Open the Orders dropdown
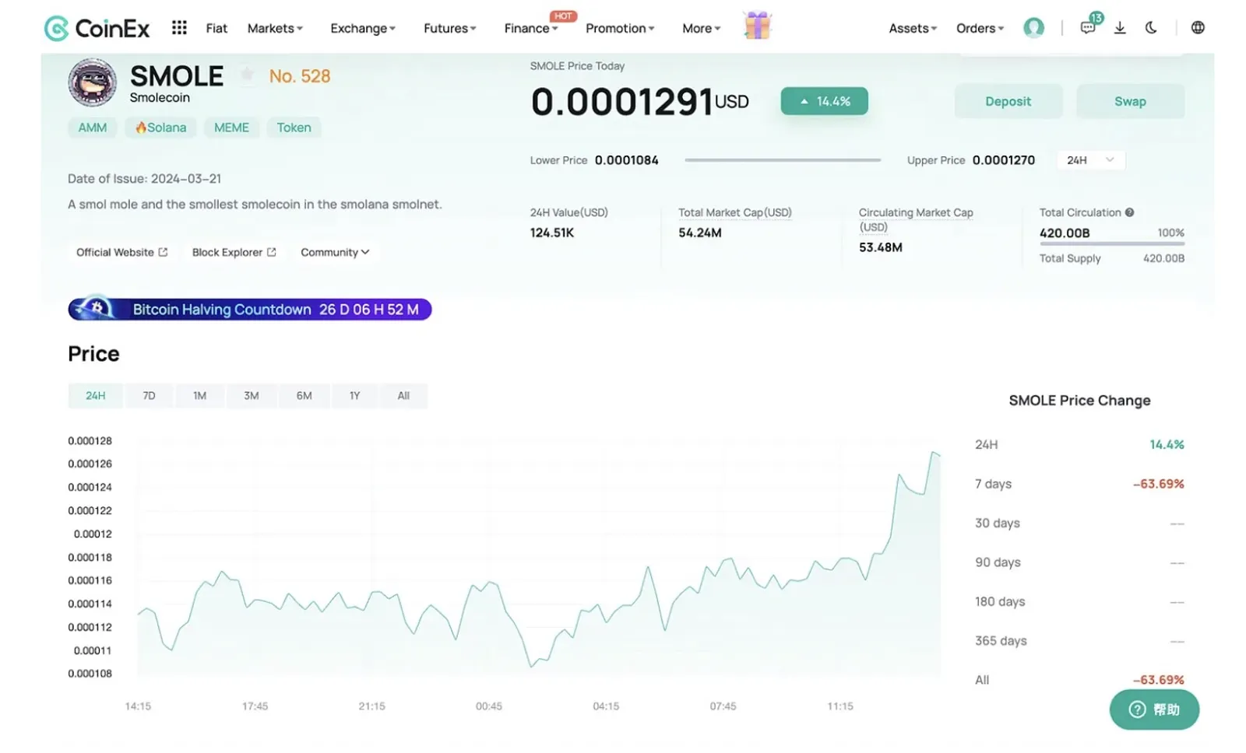 point(980,28)
